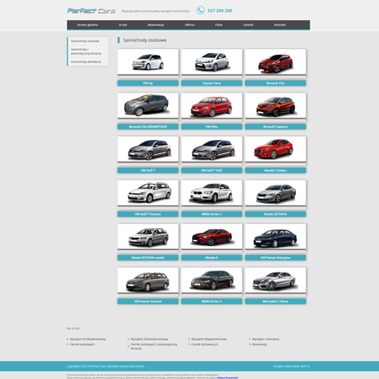The width and height of the screenshot is (379, 379).
Task: Open the Wynajem Długoterminowy footer link
Action: pyautogui.click(x=209, y=339)
